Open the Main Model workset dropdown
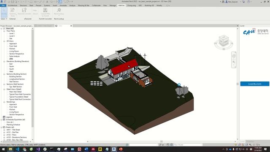The image size is (270, 152). (188, 145)
